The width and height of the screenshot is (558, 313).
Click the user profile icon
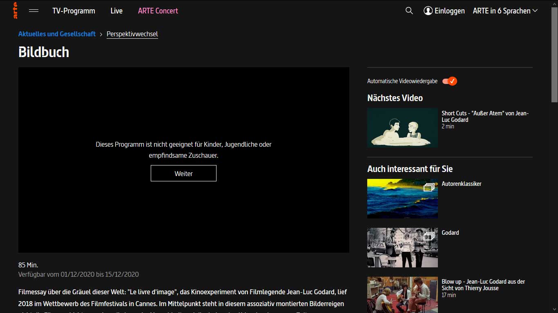(x=428, y=11)
